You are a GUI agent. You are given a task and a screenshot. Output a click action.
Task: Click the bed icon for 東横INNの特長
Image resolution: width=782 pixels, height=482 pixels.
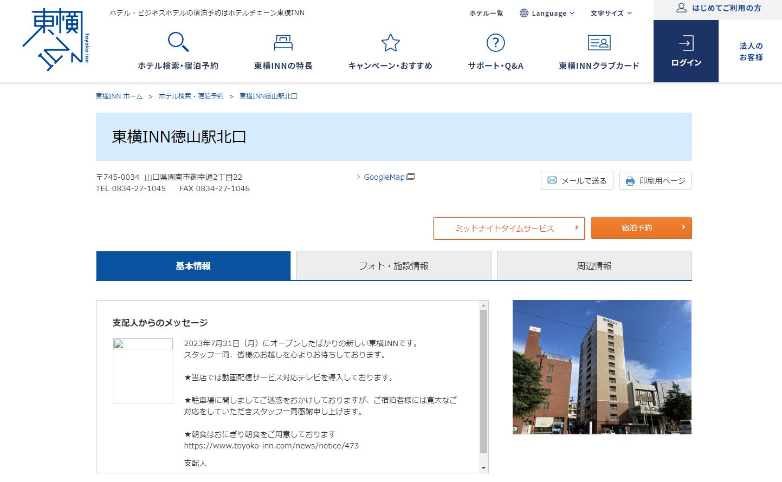[283, 42]
